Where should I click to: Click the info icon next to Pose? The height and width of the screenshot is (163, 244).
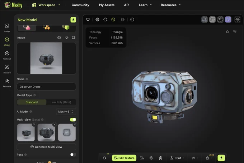tap(25, 155)
